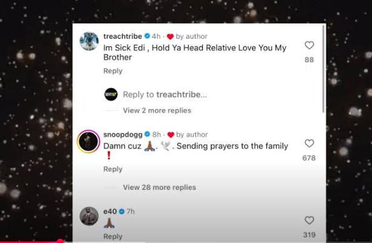This screenshot has width=372, height=243.
Task: Open the treachtribe username link
Action: pyautogui.click(x=122, y=36)
